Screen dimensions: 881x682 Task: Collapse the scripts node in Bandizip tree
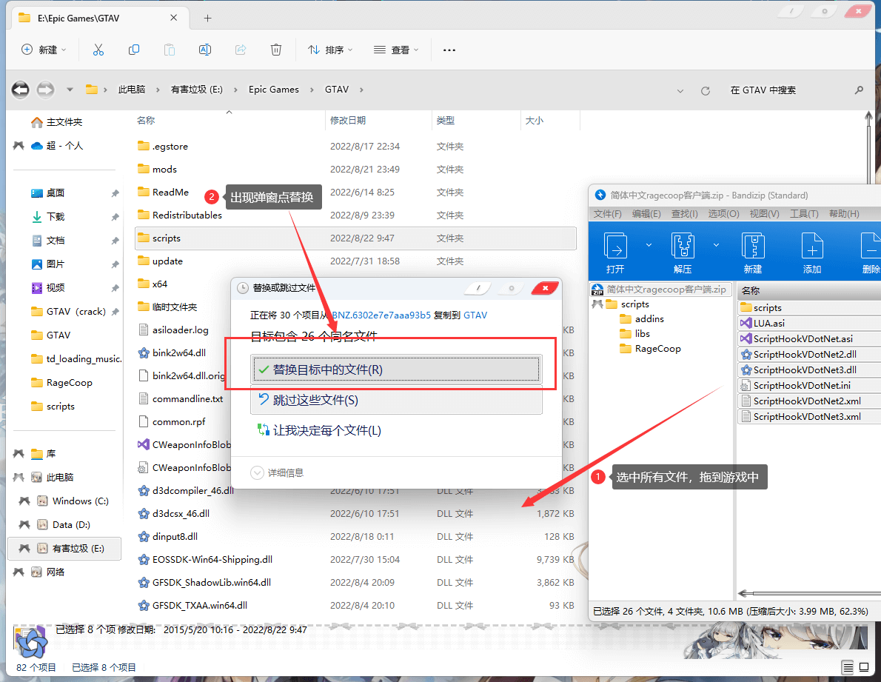tap(597, 304)
